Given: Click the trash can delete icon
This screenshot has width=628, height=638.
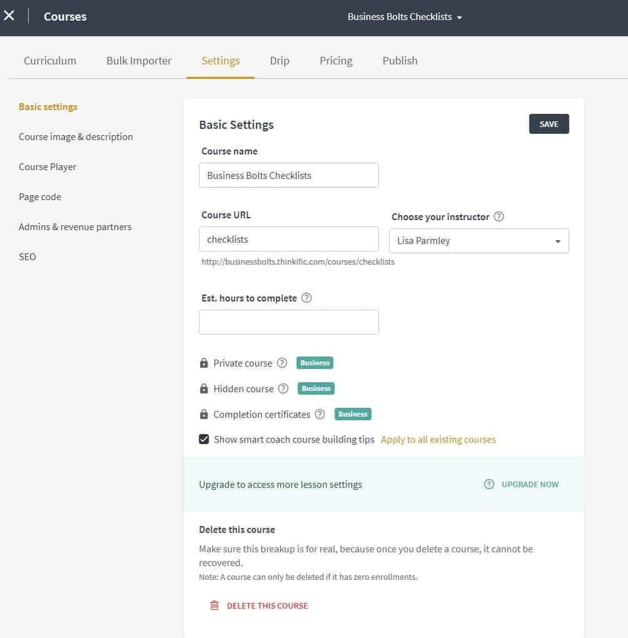Looking at the screenshot, I should click(214, 605).
